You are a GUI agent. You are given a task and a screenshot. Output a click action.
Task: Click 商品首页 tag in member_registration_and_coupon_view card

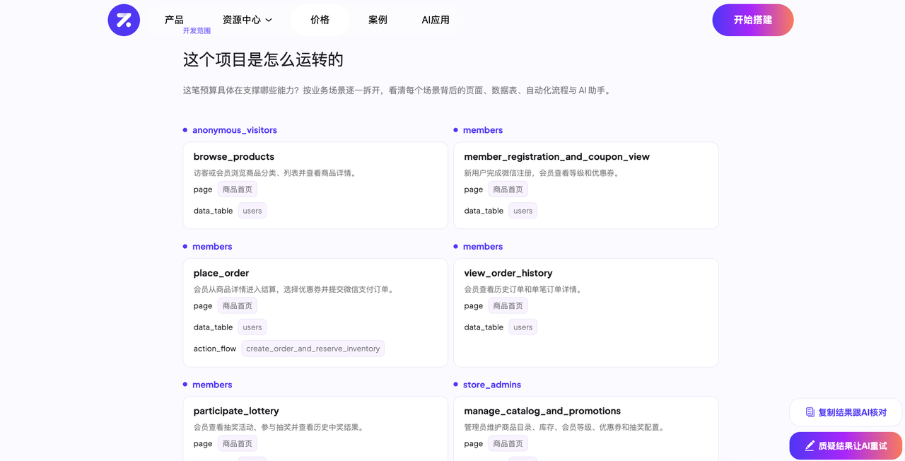508,189
